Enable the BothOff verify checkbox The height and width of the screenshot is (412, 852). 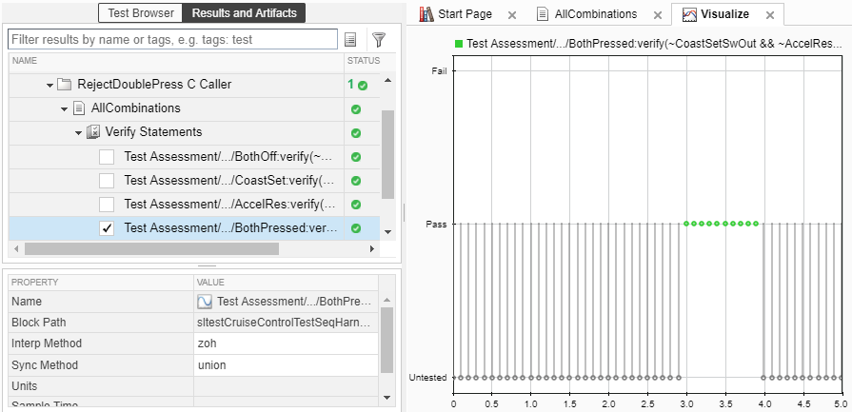click(107, 157)
